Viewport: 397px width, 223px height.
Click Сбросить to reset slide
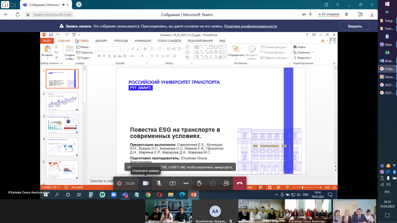(x=85, y=52)
